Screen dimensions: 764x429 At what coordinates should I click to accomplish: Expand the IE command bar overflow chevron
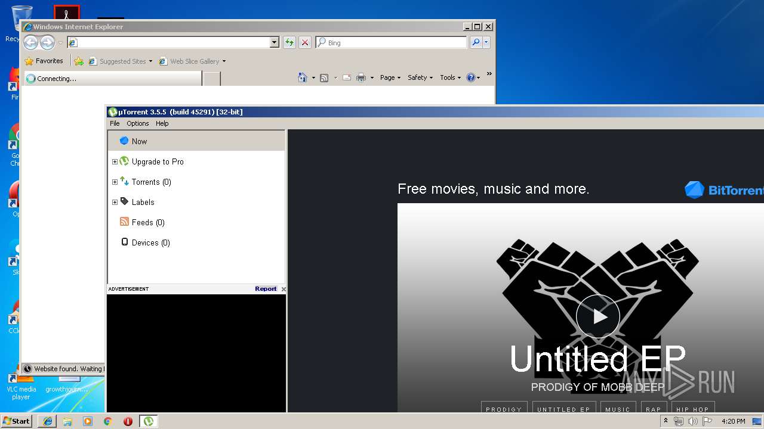(x=489, y=74)
